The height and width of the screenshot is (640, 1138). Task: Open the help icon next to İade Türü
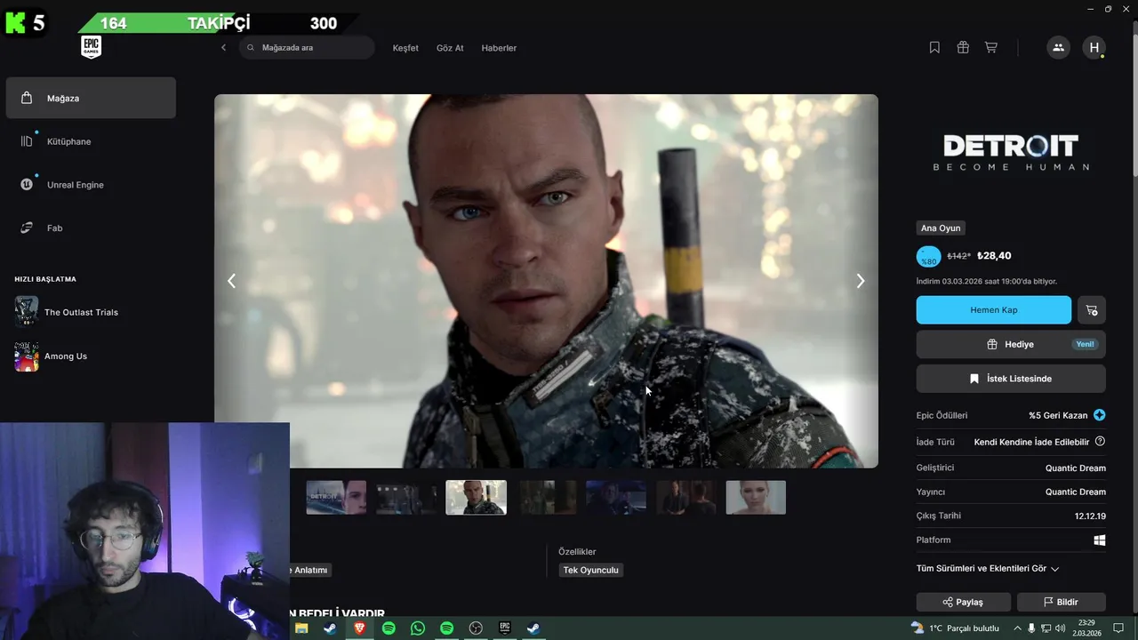point(1100,442)
